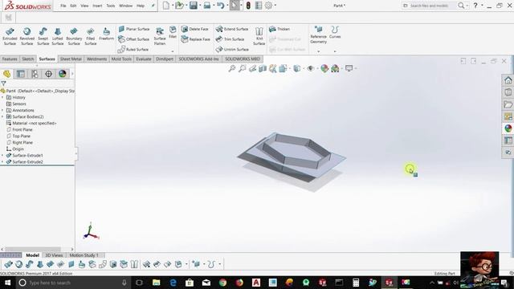This screenshot has height=289, width=514.
Task: Click the Delete Face command
Action: pos(194,29)
